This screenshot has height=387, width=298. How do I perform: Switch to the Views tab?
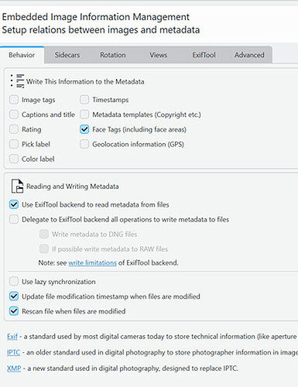tap(158, 55)
